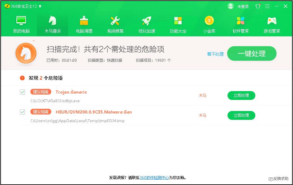Uncheck the HEUR/QVM200 malware item
This screenshot has height=185, width=293.
point(22,112)
